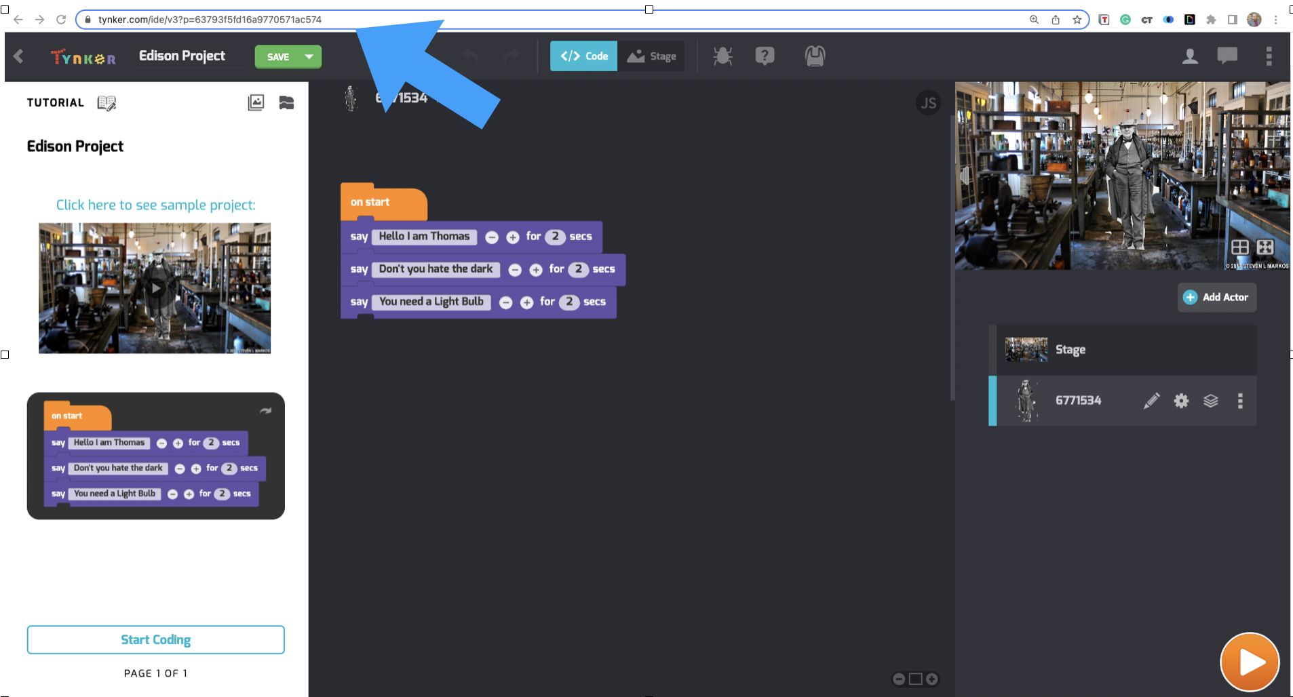Select the 'on start' block in workspace
Screen dimensions: 1293x697
pyautogui.click(x=383, y=202)
